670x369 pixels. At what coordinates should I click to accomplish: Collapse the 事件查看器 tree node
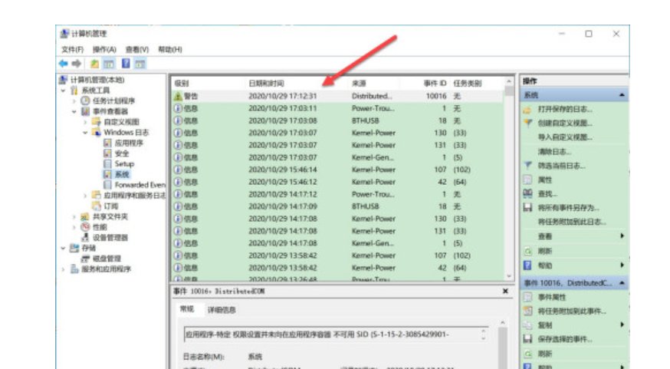[x=74, y=111]
